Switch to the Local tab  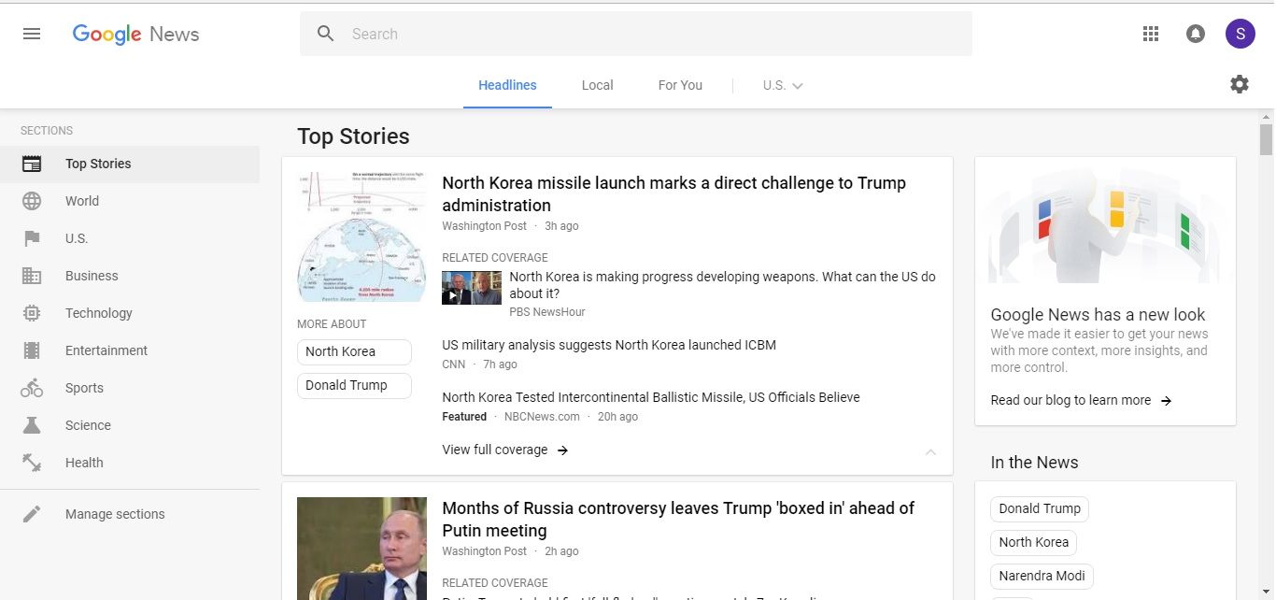(597, 85)
